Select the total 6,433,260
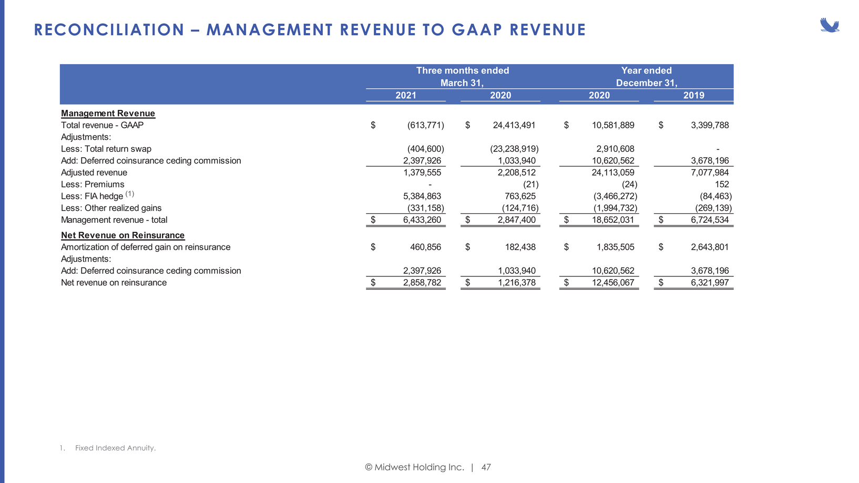The width and height of the screenshot is (859, 483). pos(422,220)
